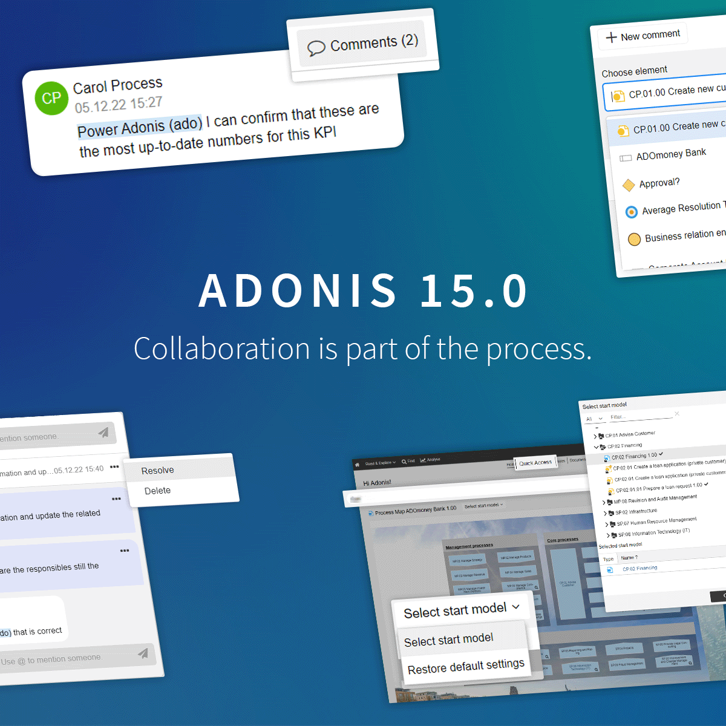Click the Average Resolution Time target icon
Screen dimensions: 726x726
click(x=631, y=212)
